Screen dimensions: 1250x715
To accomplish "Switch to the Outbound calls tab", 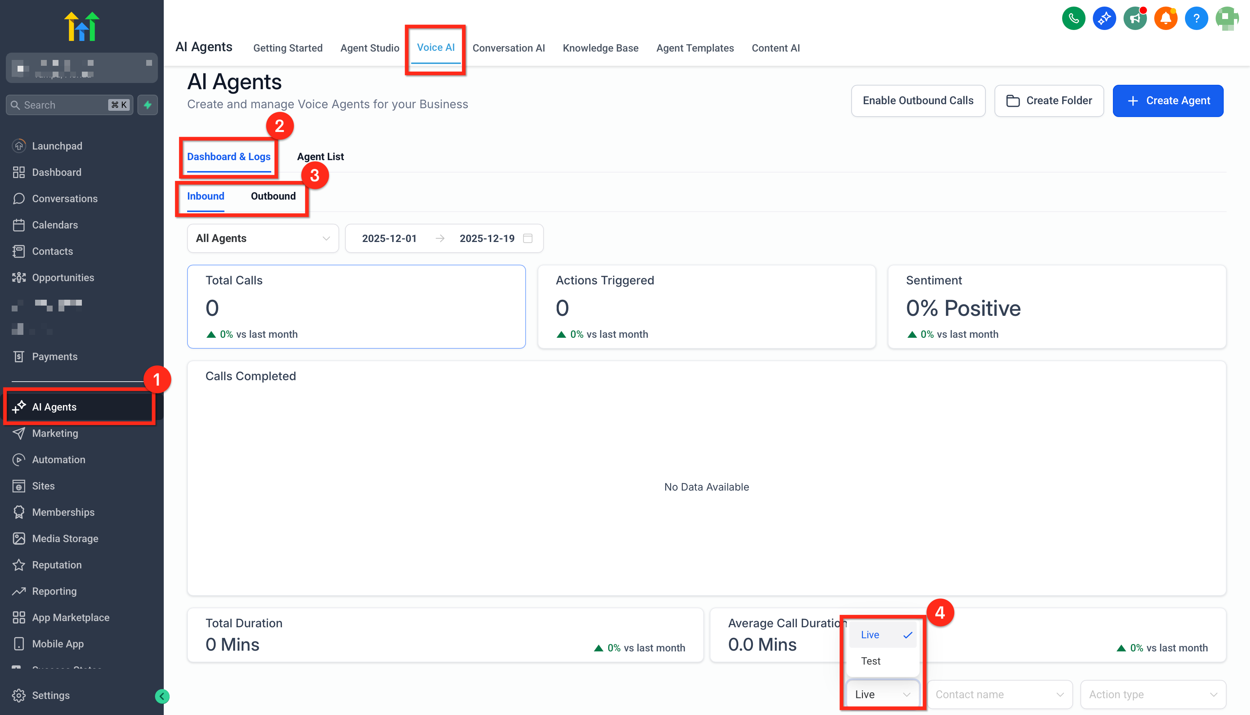I will [273, 196].
